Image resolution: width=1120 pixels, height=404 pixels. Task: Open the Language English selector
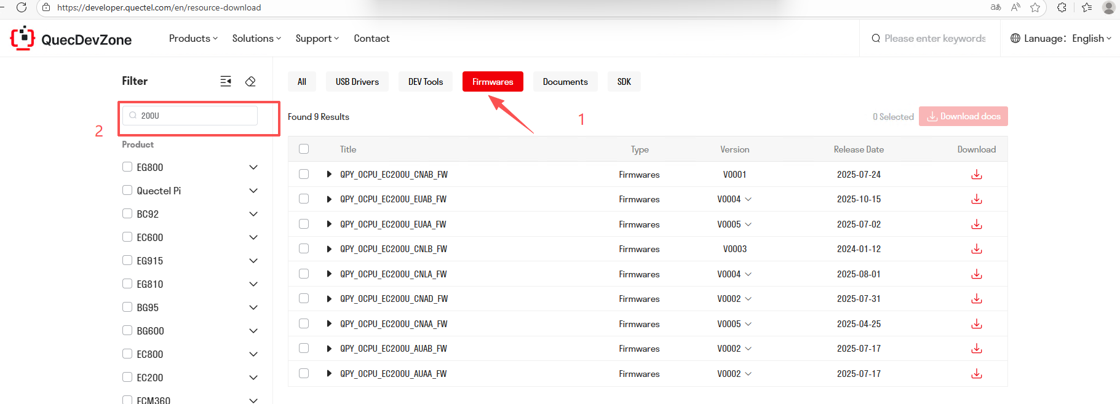1061,38
